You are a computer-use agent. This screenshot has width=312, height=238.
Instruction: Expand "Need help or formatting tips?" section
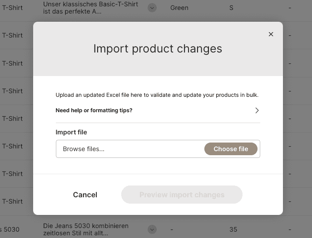point(94,110)
